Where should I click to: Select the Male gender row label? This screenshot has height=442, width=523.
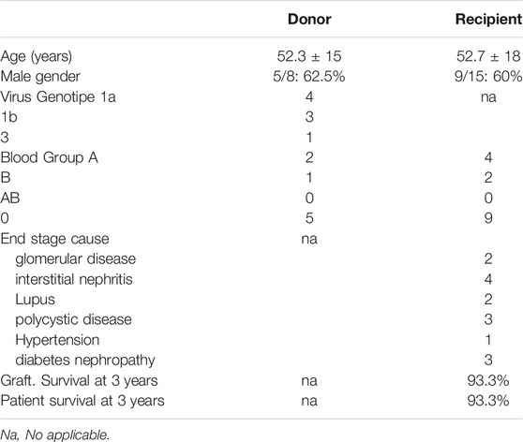40,77
